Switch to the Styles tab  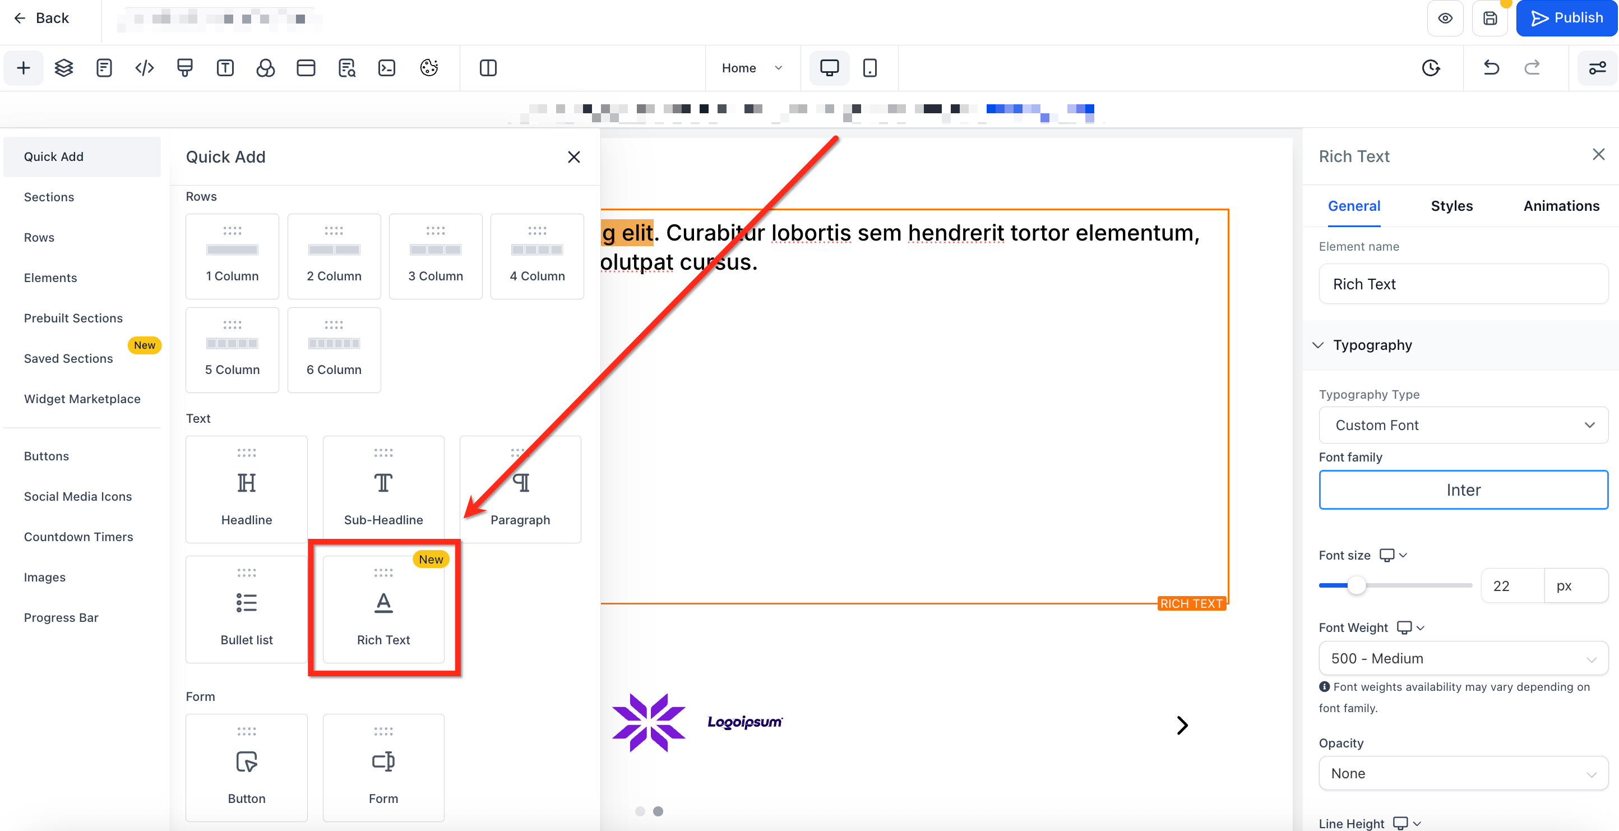tap(1451, 206)
